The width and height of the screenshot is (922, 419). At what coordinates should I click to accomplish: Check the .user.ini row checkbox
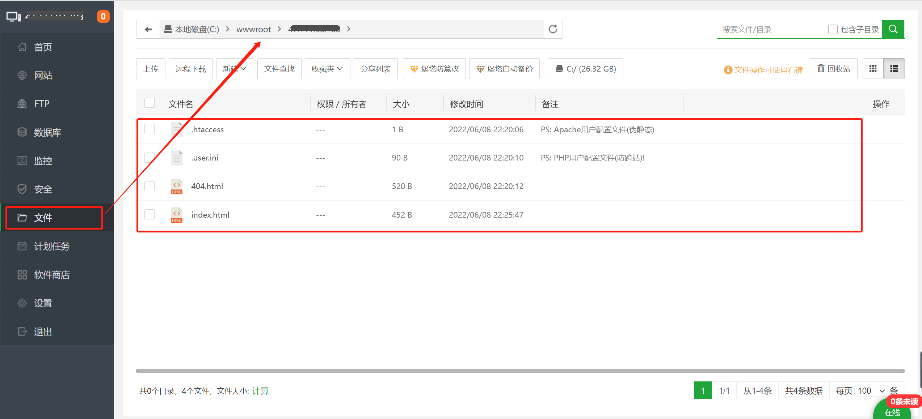pos(150,158)
